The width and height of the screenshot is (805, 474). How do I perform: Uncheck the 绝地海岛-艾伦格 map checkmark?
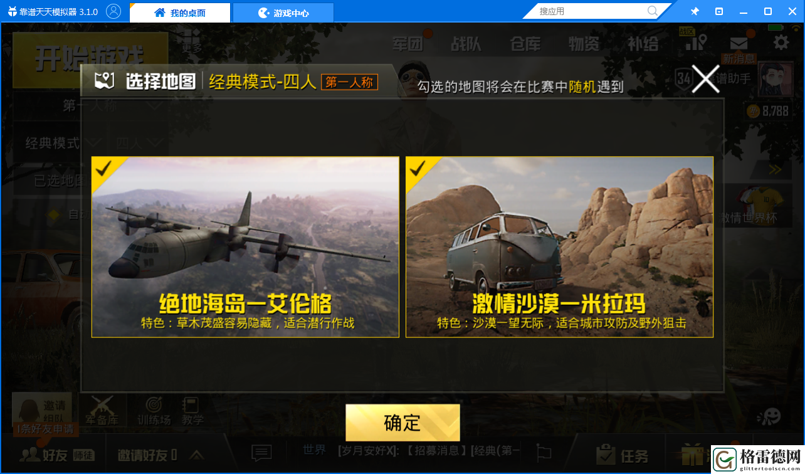pos(104,168)
